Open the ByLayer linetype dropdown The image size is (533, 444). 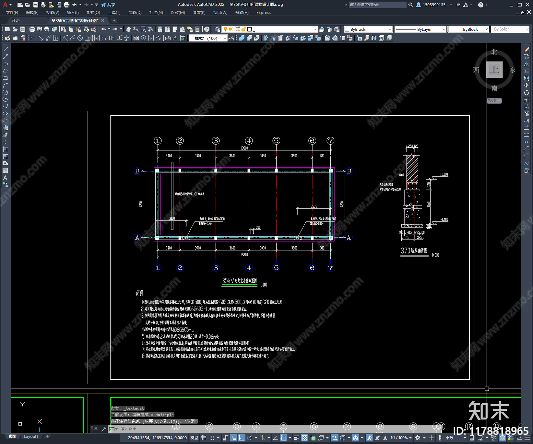[420, 29]
